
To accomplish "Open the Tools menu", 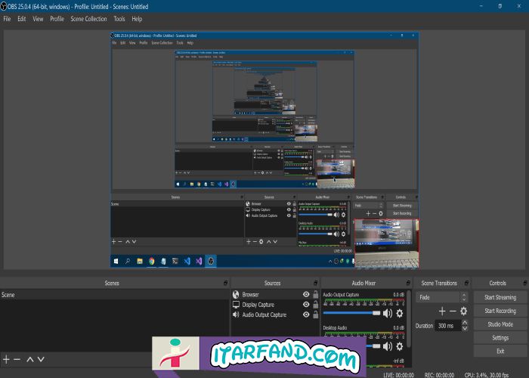I will 119,18.
